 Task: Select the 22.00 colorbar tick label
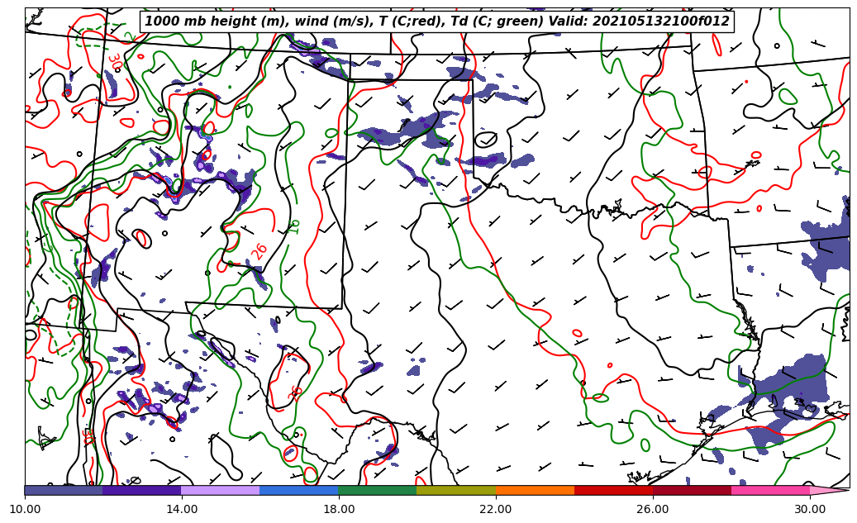pyautogui.click(x=496, y=509)
